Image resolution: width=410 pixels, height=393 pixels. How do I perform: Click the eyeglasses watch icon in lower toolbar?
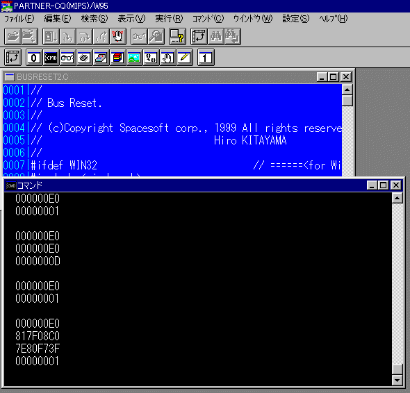pyautogui.click(x=67, y=58)
